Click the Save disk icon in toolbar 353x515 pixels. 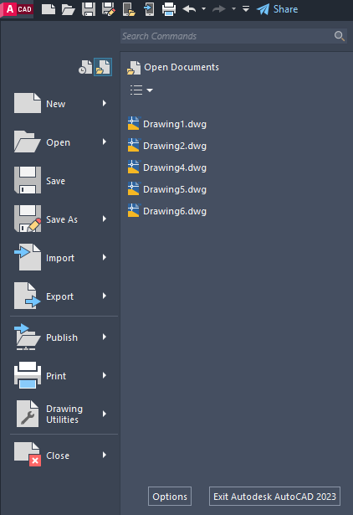89,9
